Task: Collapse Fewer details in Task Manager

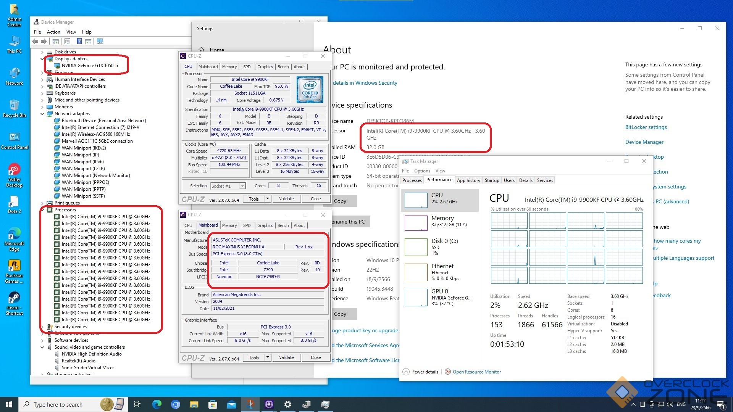Action: click(406, 372)
